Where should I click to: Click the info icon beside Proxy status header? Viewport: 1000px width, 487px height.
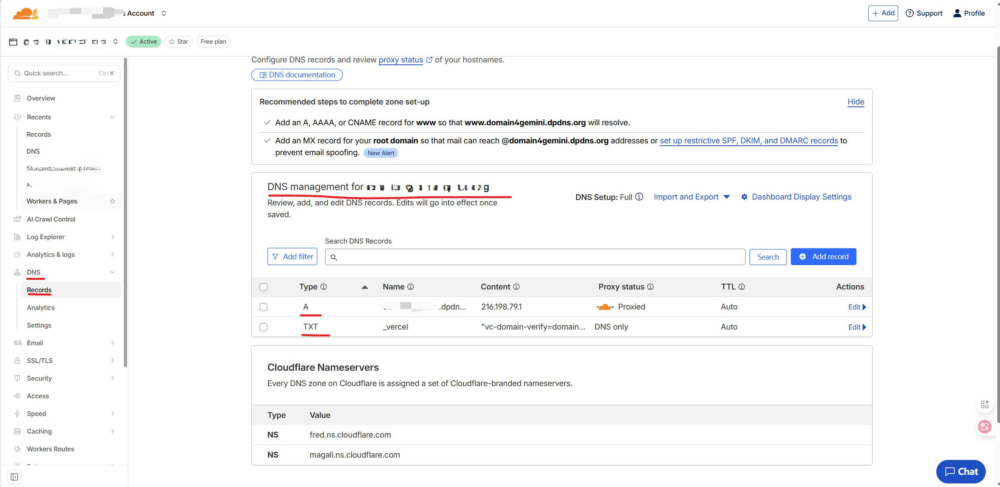[650, 287]
